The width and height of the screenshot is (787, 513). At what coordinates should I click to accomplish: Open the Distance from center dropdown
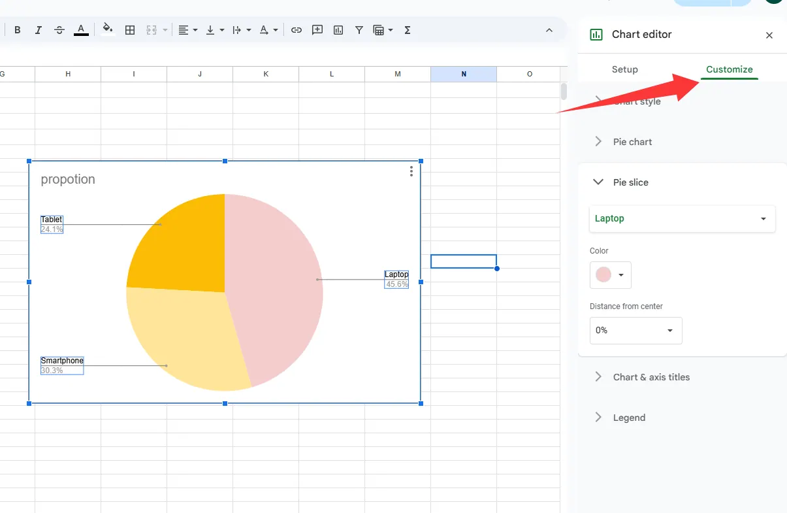pyautogui.click(x=635, y=331)
